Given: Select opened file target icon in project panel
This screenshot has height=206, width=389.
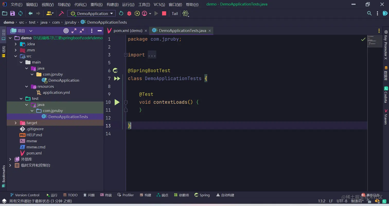Looking at the screenshot, I should pos(66,31).
